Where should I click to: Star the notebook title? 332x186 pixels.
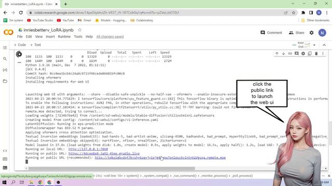79,30
